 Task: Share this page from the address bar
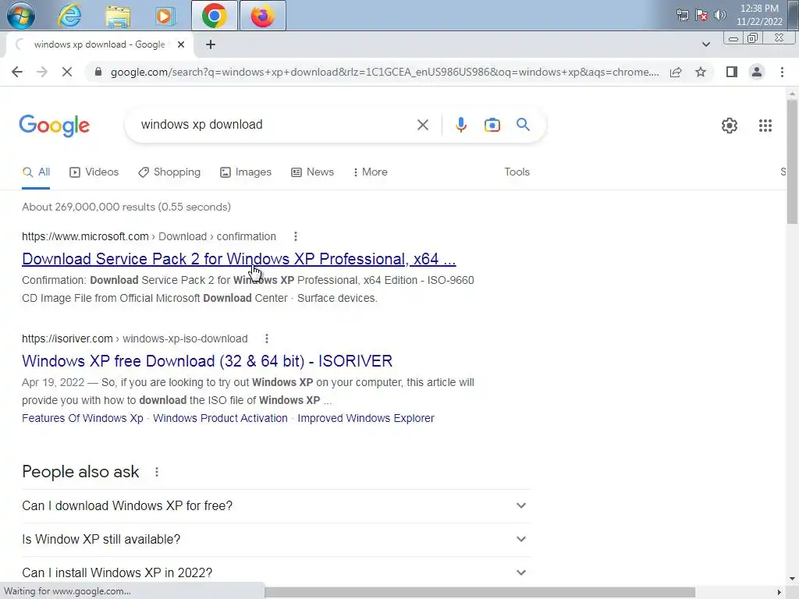click(676, 72)
